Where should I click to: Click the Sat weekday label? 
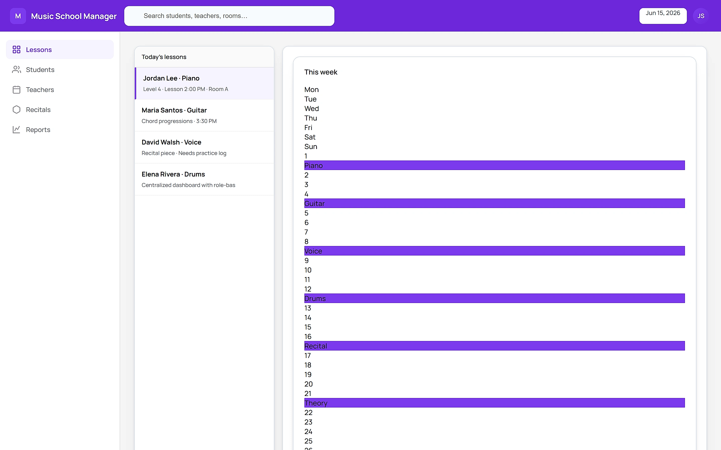point(309,137)
